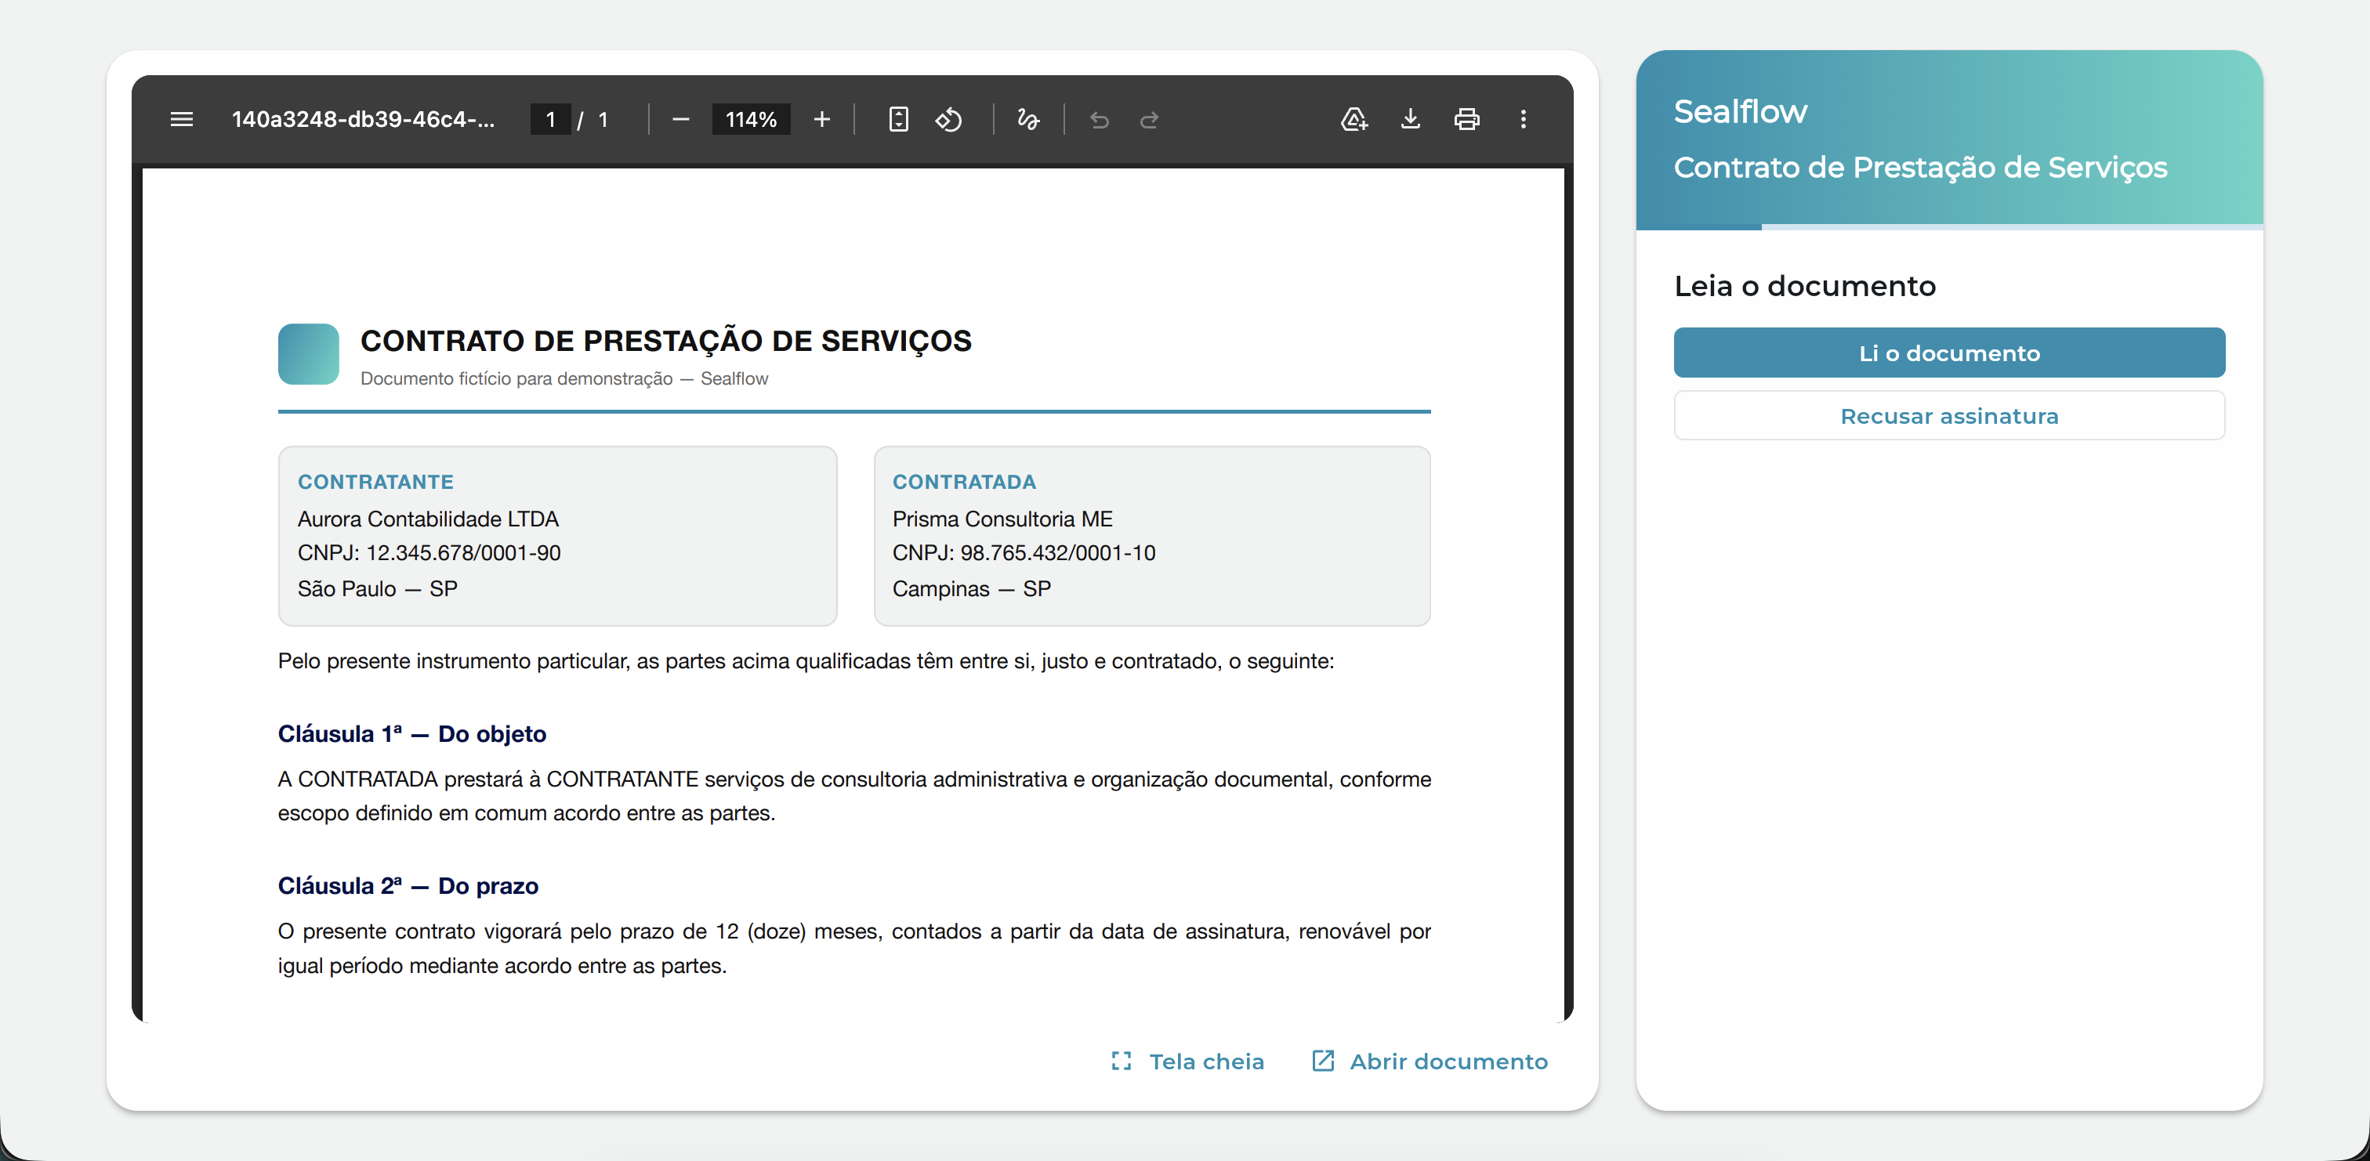Rotate the document counterclockwise
The image size is (2370, 1161).
point(948,120)
